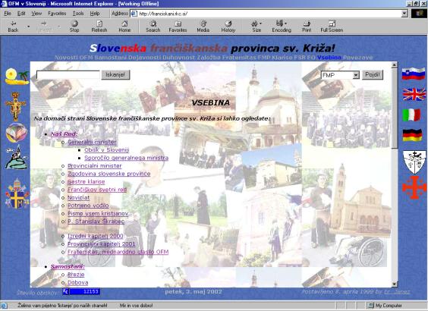The image size is (428, 311).
Task: Select the British flag language icon
Action: tap(414, 94)
